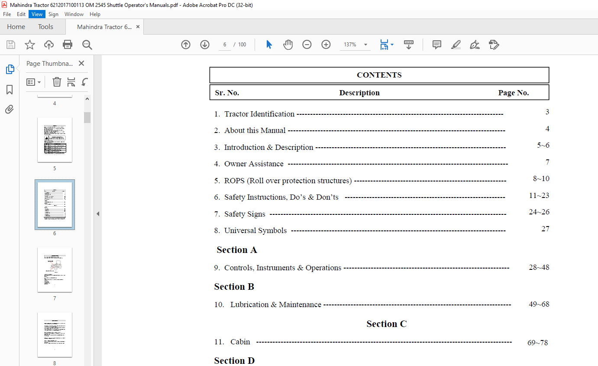Image resolution: width=598 pixels, height=366 pixels.
Task: Click 'Tractor Identification' contents entry
Action: point(259,114)
